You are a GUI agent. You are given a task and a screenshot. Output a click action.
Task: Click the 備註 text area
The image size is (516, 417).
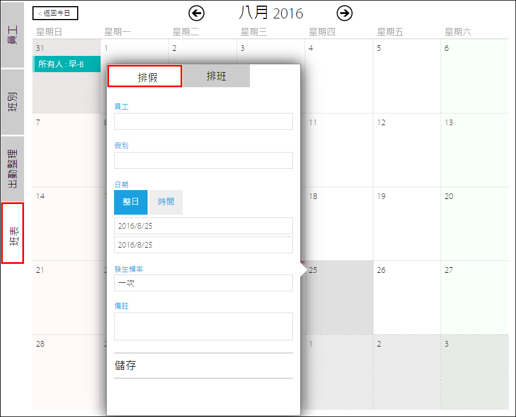(203, 326)
